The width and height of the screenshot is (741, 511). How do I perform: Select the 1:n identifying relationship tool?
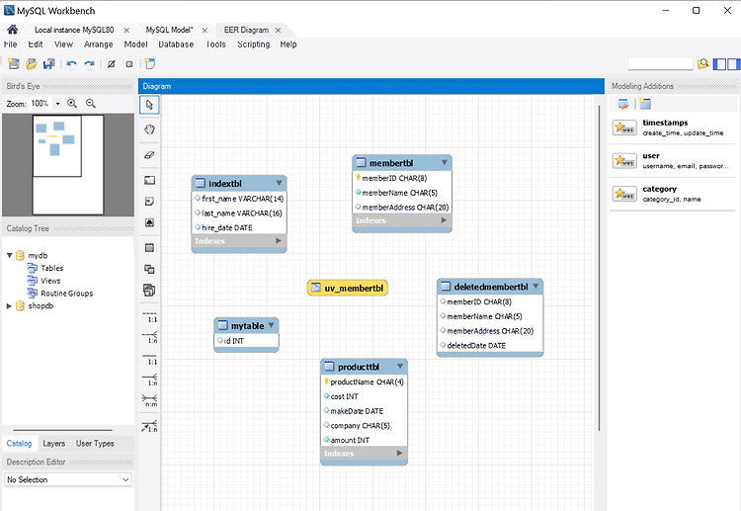tap(150, 380)
